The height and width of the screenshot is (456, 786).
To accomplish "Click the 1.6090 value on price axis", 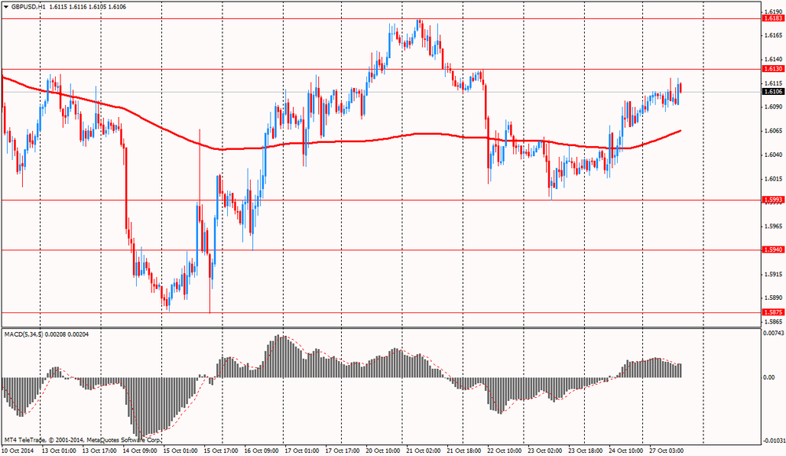I will point(774,107).
